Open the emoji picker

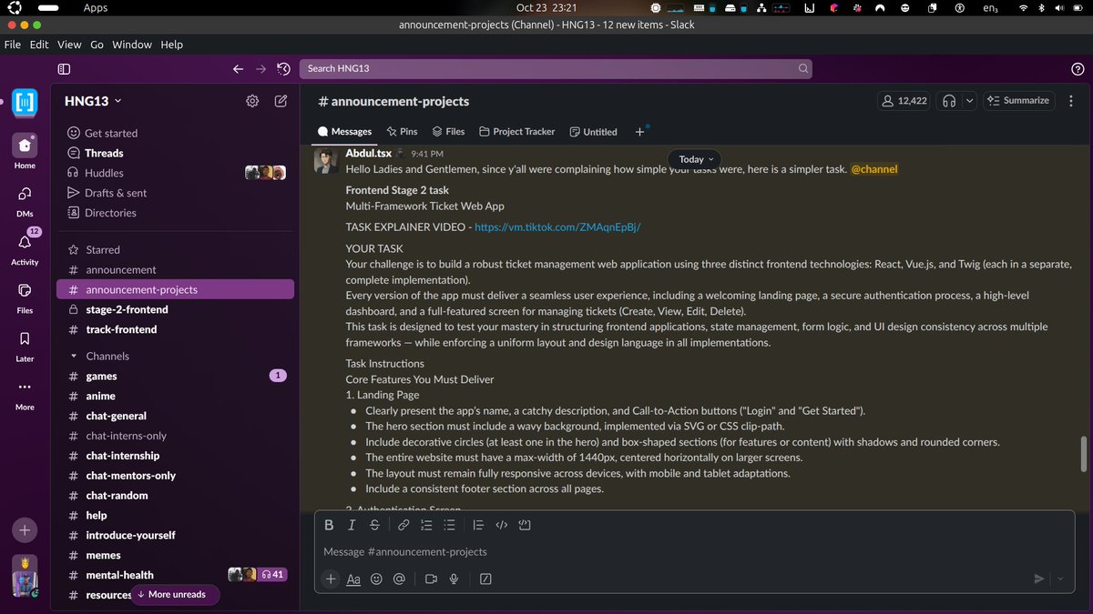click(376, 579)
